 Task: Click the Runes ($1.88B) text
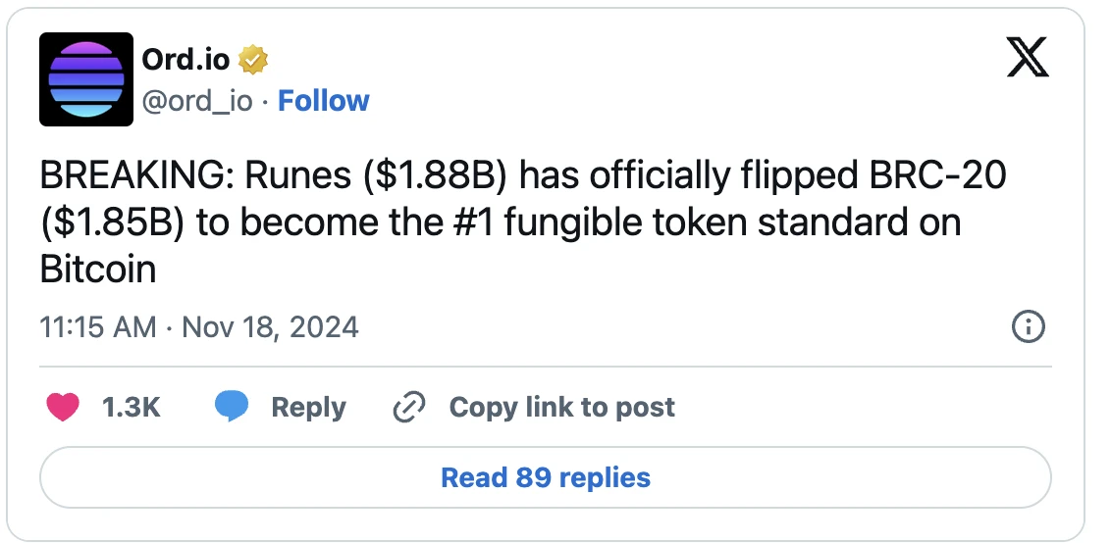pos(377,177)
